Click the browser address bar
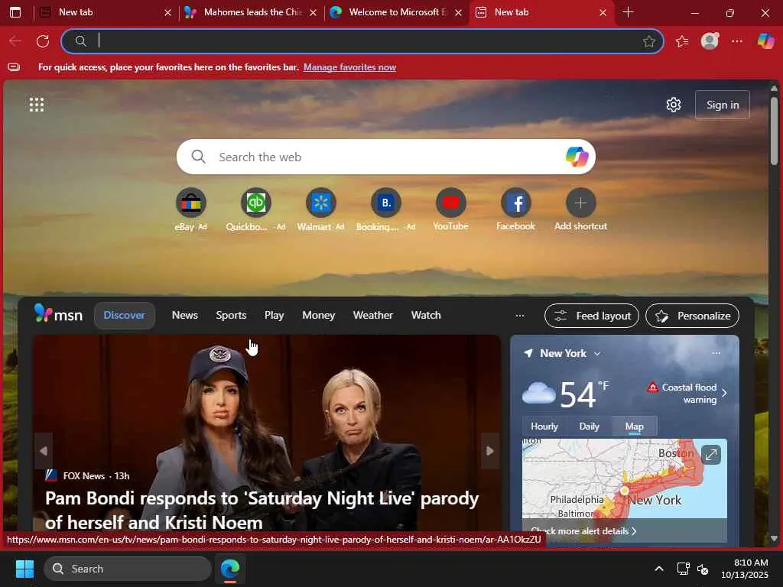Image resolution: width=783 pixels, height=587 pixels. 362,41
